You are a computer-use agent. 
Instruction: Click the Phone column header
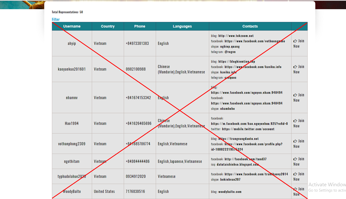click(140, 26)
